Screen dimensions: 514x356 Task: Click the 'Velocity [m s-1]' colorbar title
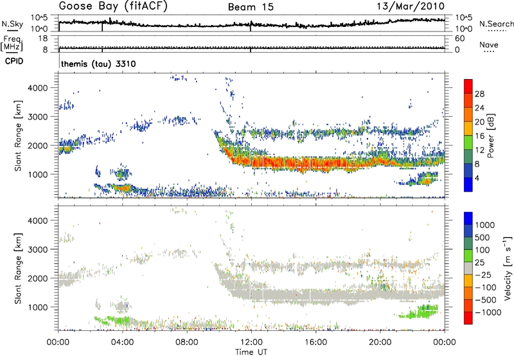click(508, 268)
